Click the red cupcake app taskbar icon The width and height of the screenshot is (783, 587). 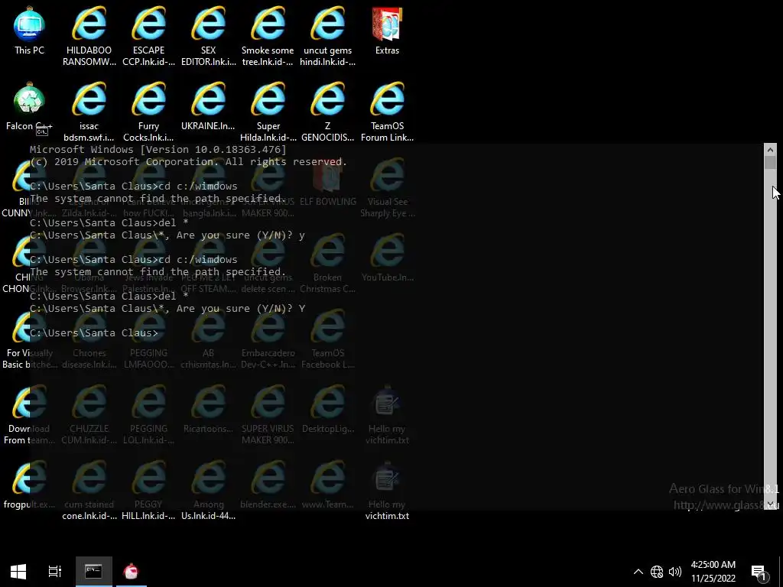(x=132, y=572)
